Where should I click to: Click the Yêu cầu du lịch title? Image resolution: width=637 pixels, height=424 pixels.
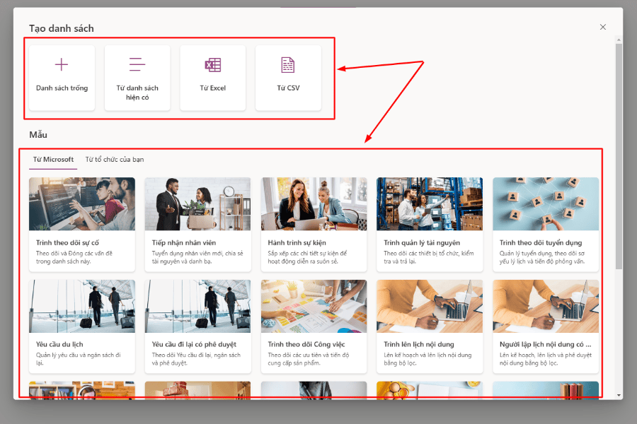point(59,344)
